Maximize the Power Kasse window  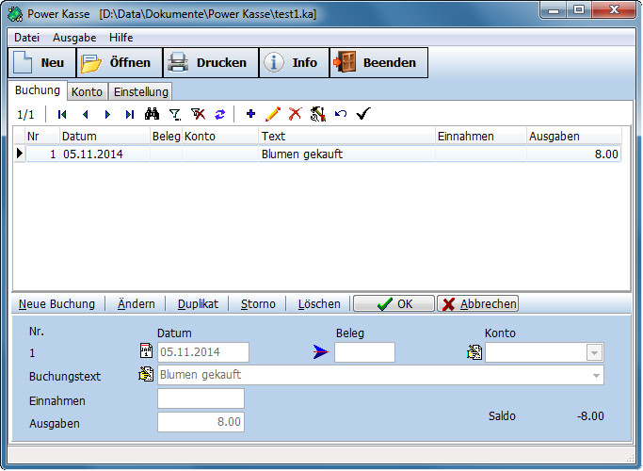click(x=579, y=9)
